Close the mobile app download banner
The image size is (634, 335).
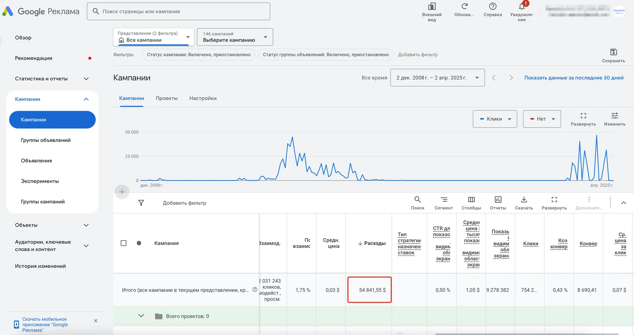click(95, 321)
